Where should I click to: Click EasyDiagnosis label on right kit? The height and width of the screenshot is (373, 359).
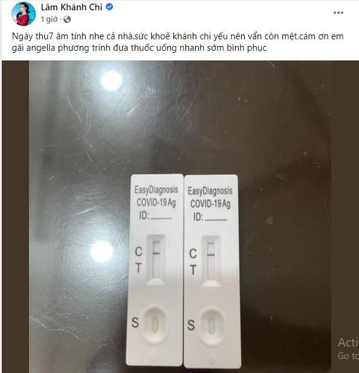(x=210, y=191)
